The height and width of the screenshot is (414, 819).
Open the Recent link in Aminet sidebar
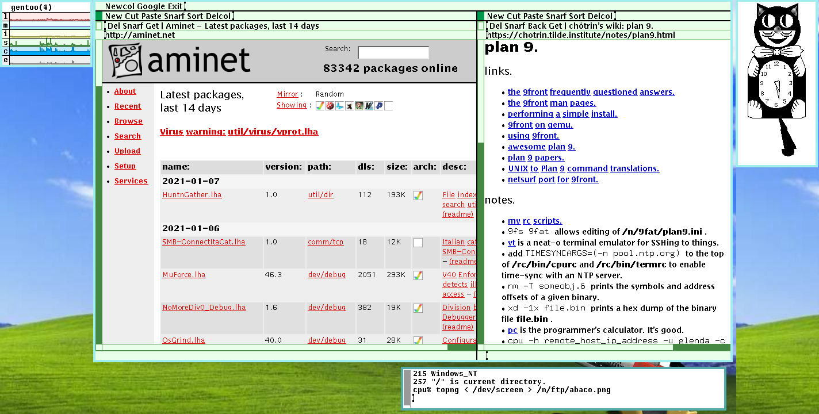tap(128, 106)
